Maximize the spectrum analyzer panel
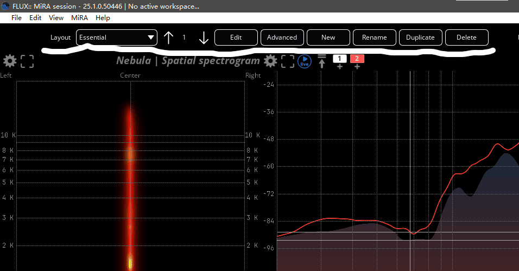This screenshot has height=271, width=519. 288,61
